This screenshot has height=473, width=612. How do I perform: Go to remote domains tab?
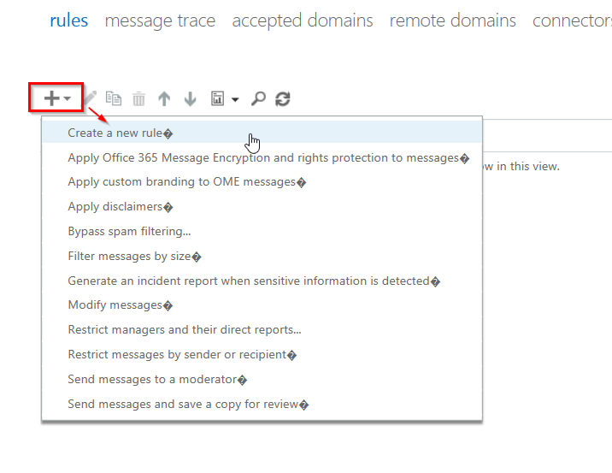coord(452,21)
